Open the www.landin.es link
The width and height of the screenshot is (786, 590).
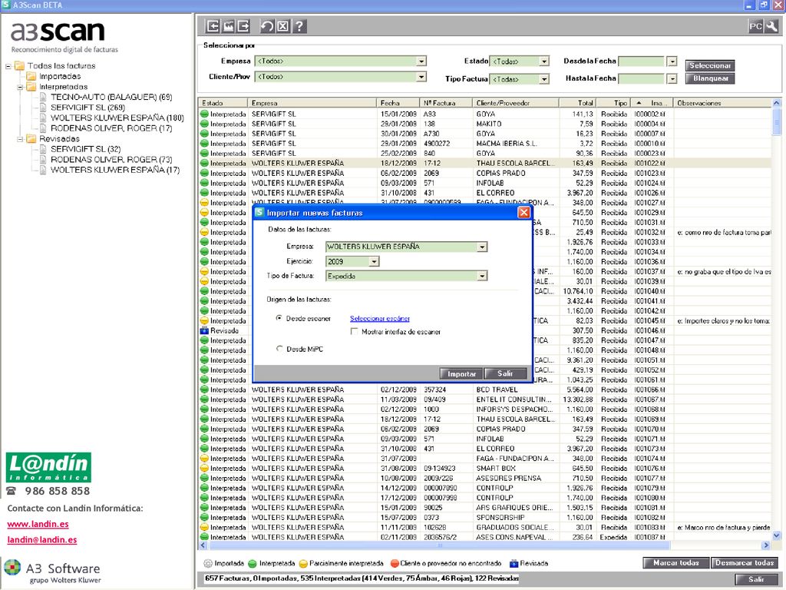click(38, 524)
